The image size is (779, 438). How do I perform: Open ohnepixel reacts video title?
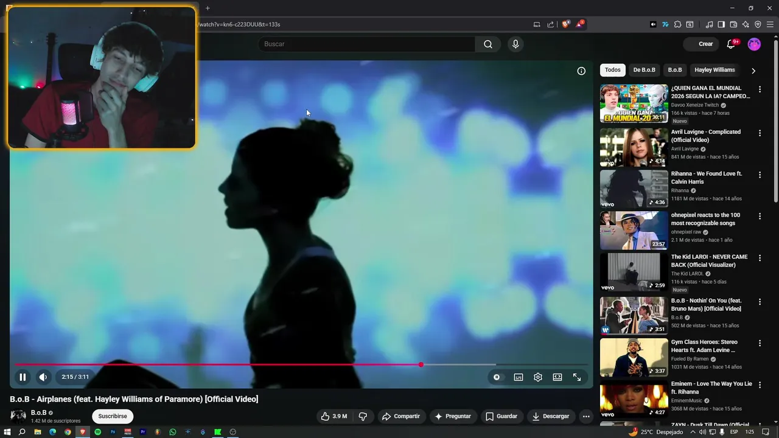tap(705, 219)
